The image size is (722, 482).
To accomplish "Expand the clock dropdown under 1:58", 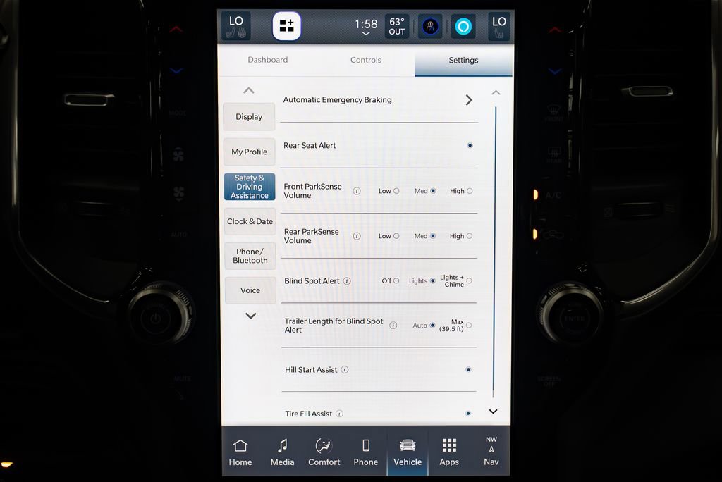I will (x=365, y=34).
